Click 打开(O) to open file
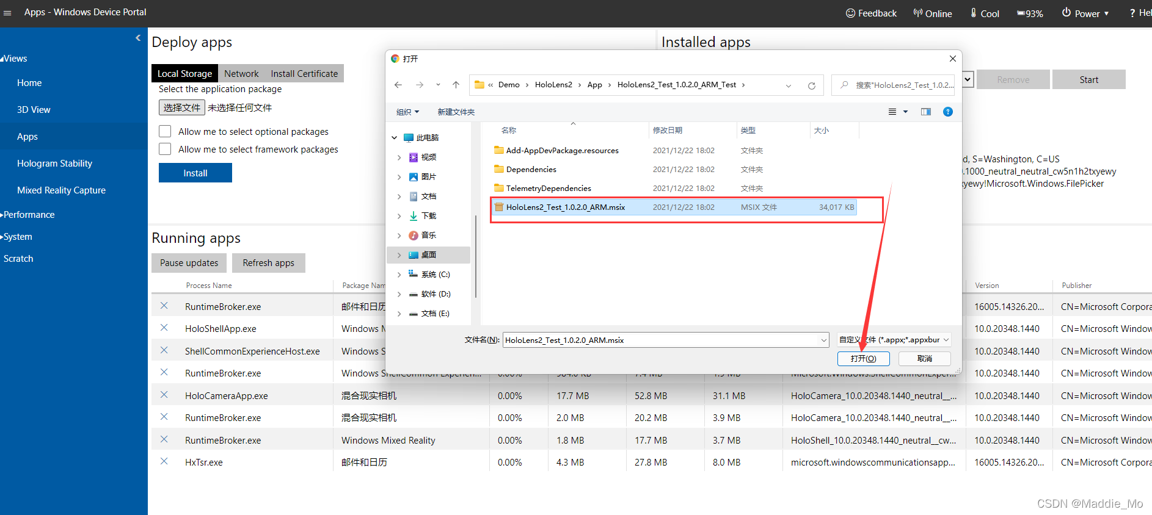This screenshot has height=515, width=1152. point(863,358)
